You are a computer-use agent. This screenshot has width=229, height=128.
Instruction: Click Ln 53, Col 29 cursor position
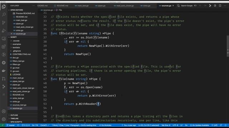click(x=148, y=125)
